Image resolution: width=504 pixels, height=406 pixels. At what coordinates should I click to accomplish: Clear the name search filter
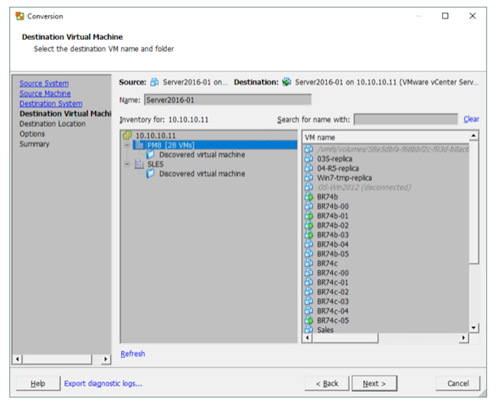471,119
